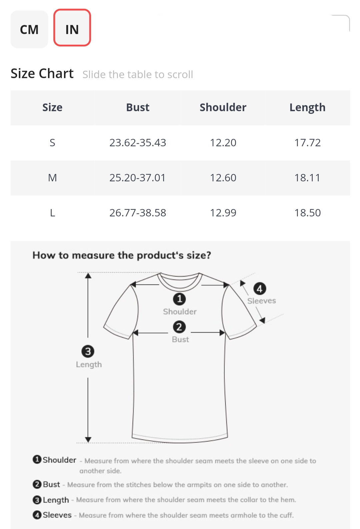This screenshot has width=360, height=529.
Task: Click the Shoulder column header
Action: pyautogui.click(x=223, y=108)
